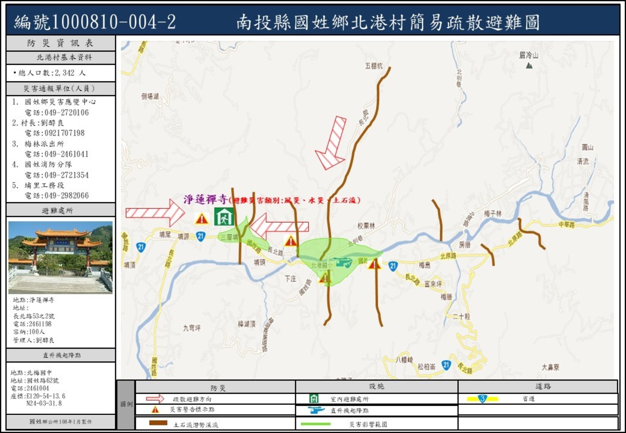Viewport: 626px width, 433px height.
Task: Click the 淨蓮禪寺 purple map label
Action: (205, 200)
